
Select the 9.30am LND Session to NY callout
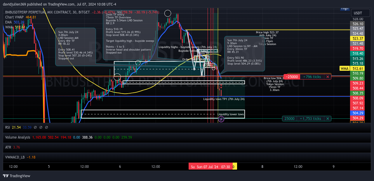coord(245,54)
